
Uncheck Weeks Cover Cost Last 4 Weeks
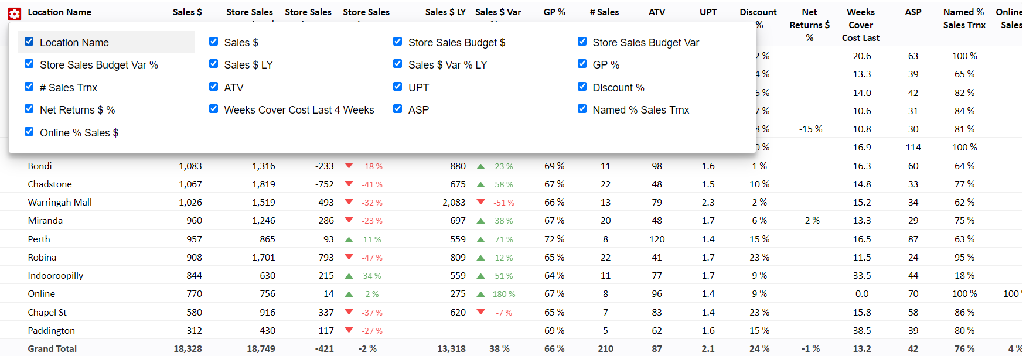click(214, 109)
